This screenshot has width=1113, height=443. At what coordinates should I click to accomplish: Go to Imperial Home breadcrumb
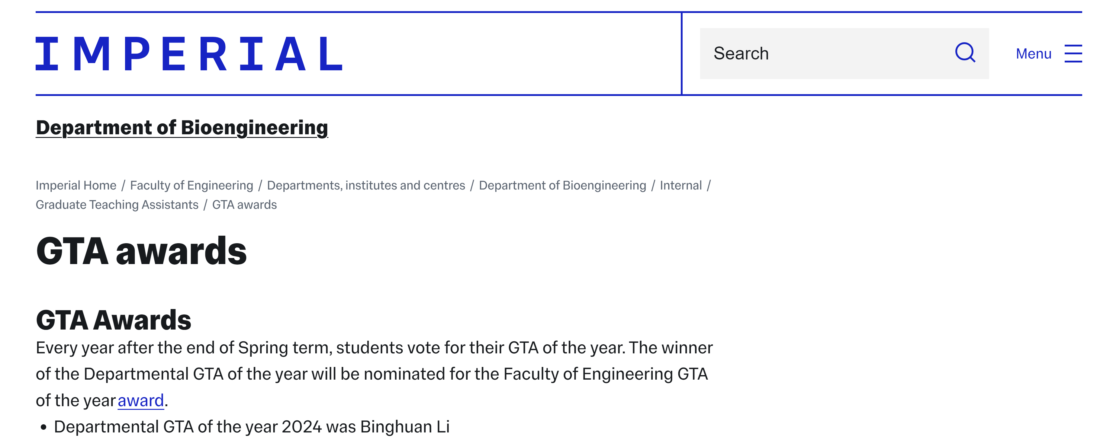point(76,185)
